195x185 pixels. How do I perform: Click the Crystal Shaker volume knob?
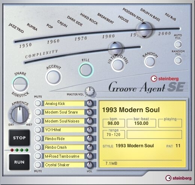(x=90, y=165)
